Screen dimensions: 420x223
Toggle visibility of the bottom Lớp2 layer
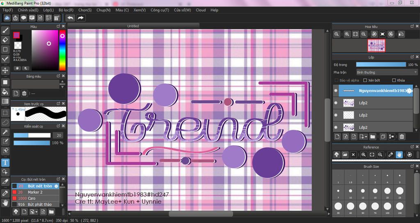click(x=336, y=127)
